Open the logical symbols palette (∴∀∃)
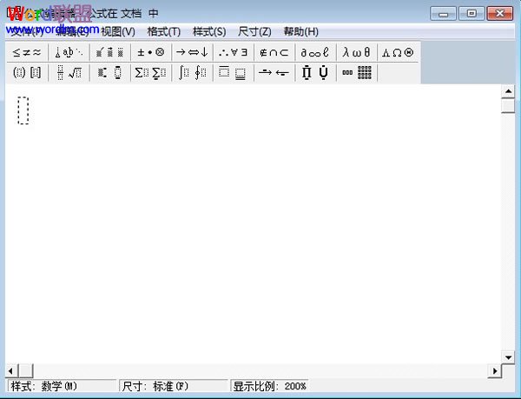Image resolution: width=521 pixels, height=399 pixels. tap(234, 52)
